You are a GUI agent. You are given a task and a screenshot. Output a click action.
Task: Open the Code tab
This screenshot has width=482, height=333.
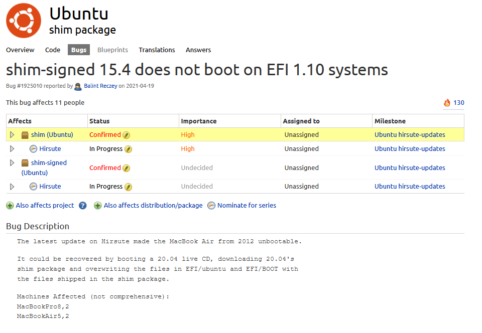coord(53,50)
